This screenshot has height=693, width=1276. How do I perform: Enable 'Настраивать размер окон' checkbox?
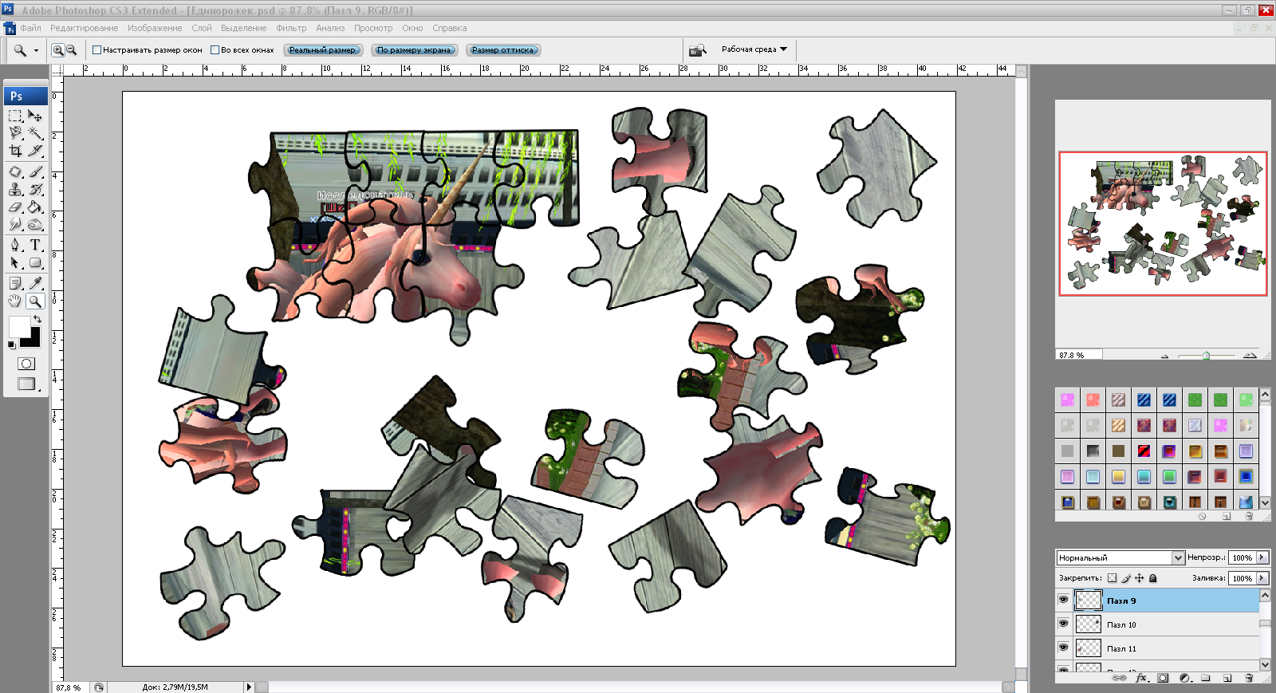96,49
